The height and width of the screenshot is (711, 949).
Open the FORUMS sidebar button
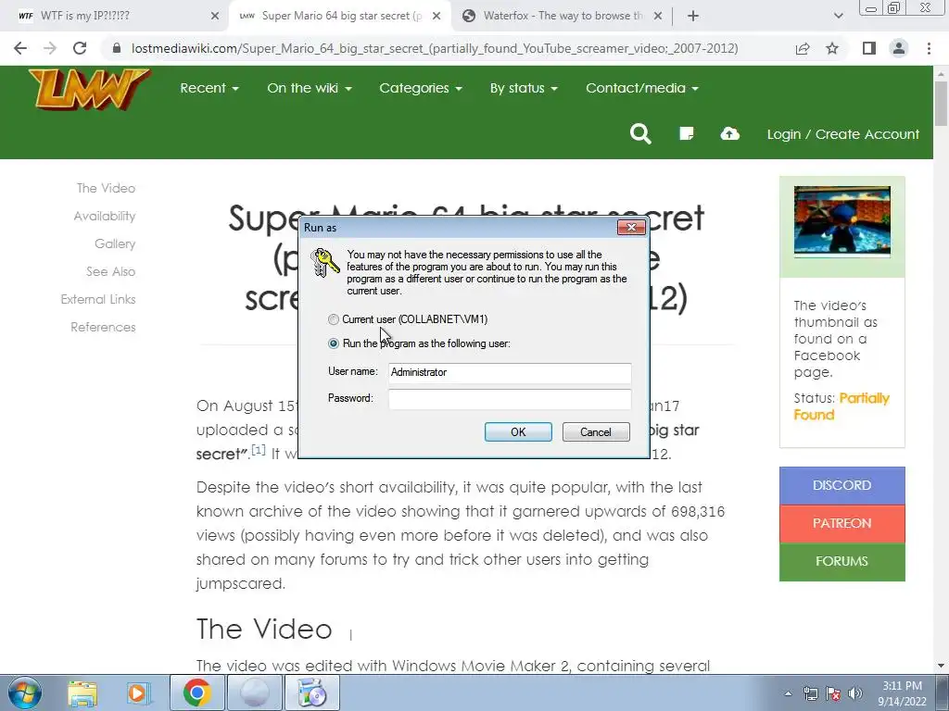coord(841,561)
